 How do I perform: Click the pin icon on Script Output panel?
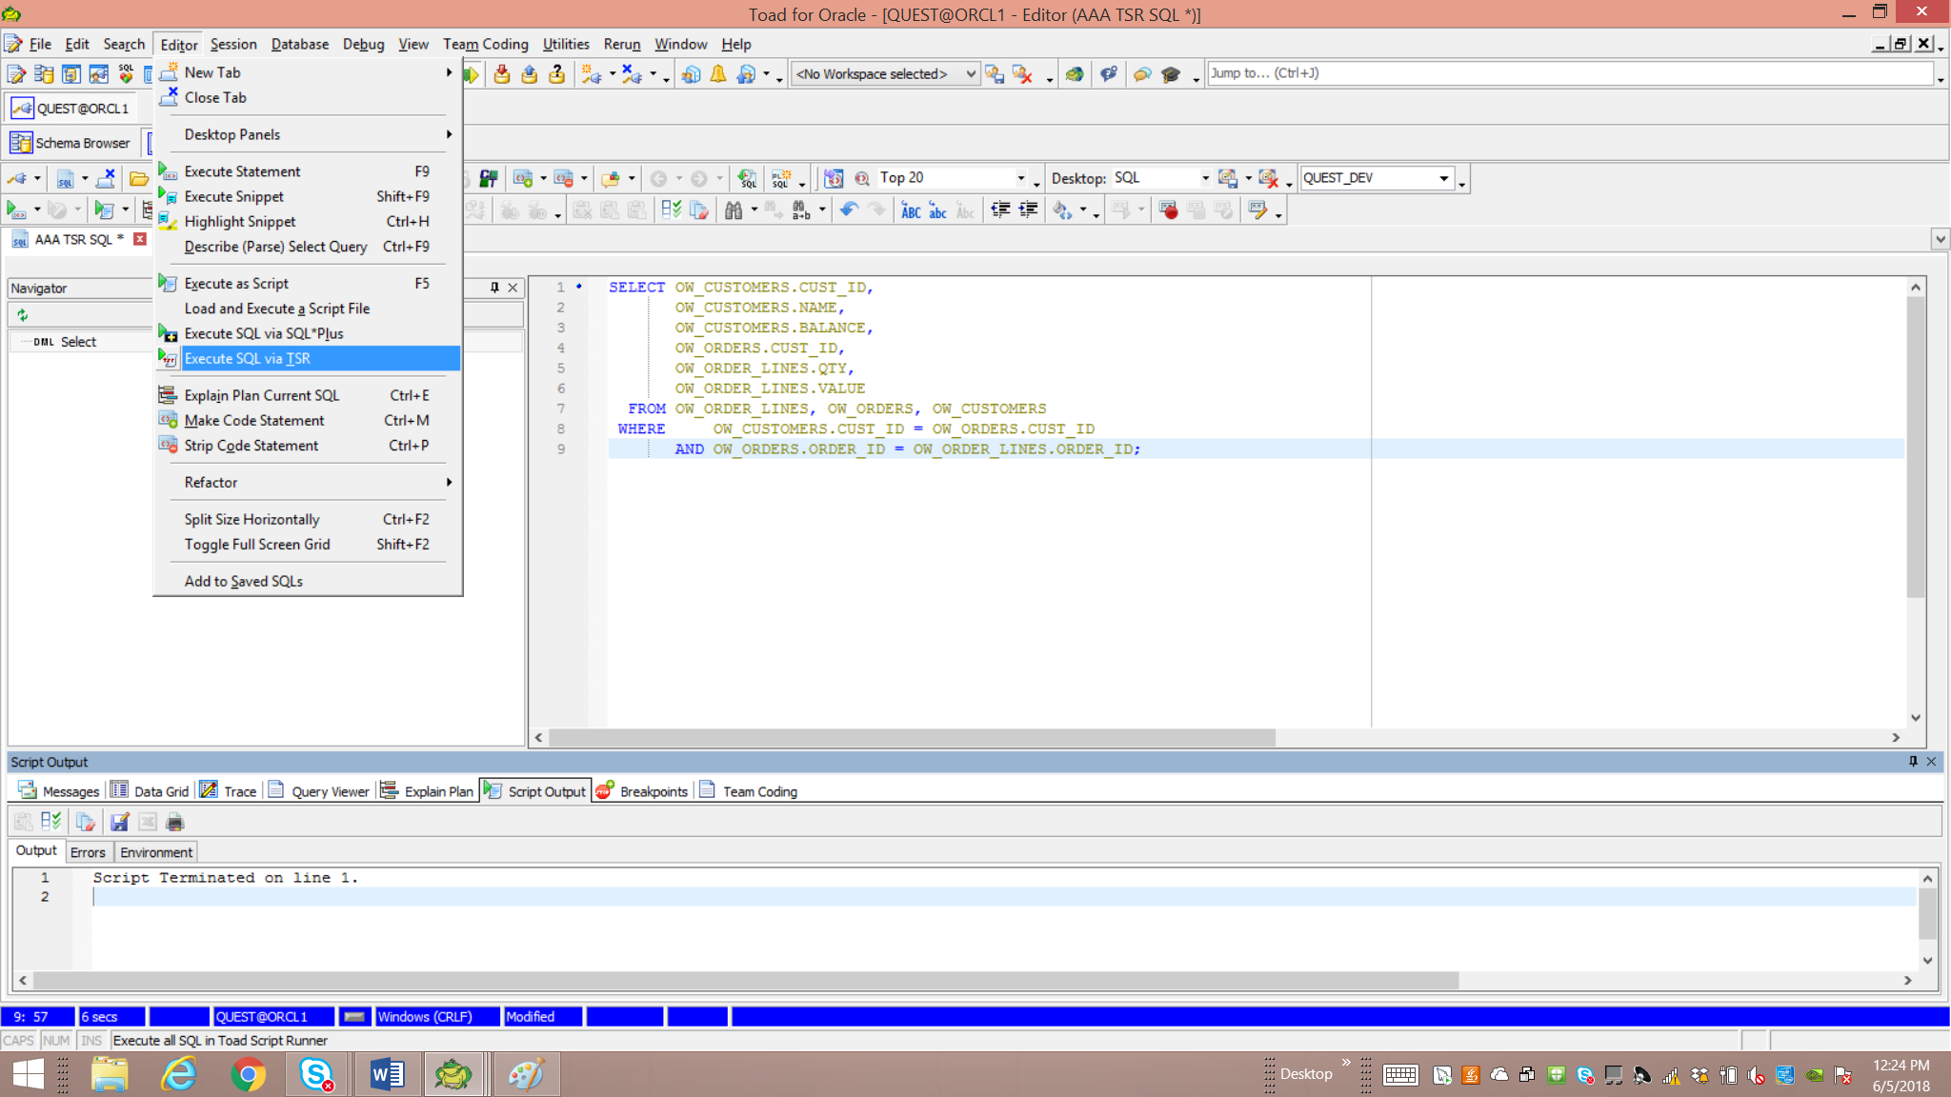(1913, 761)
